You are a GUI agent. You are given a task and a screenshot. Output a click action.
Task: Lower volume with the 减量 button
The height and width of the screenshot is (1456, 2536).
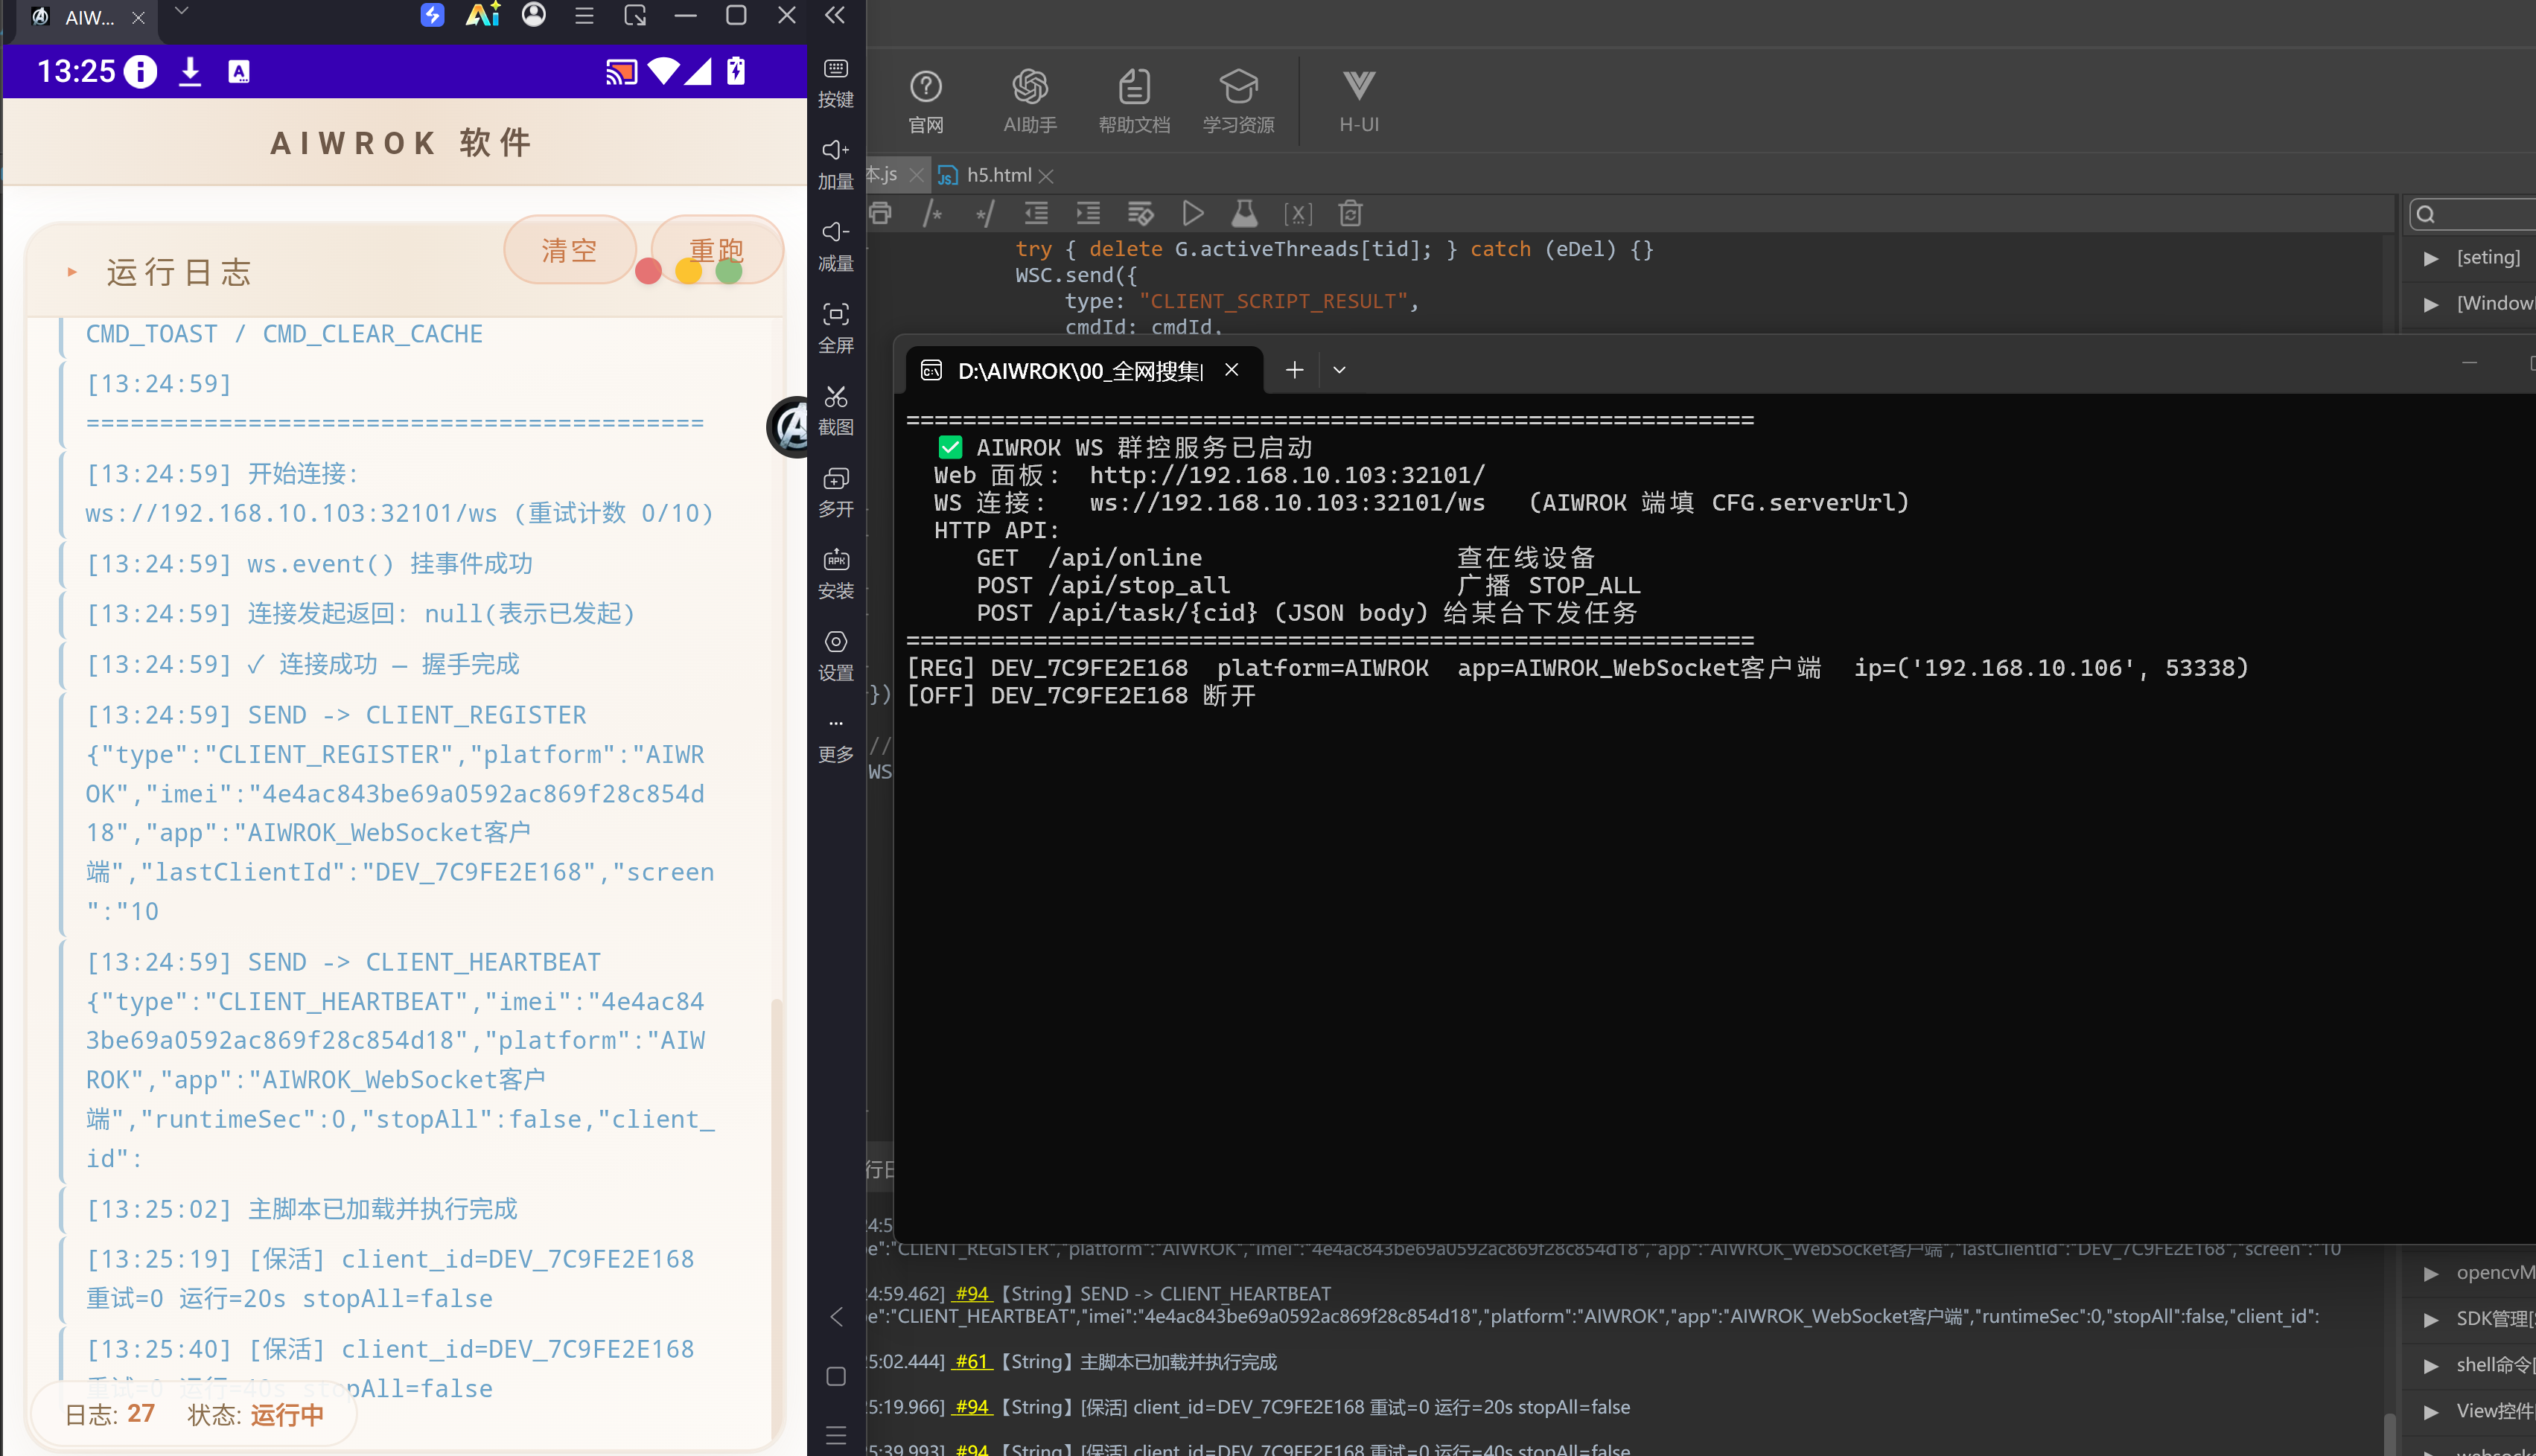tap(835, 246)
